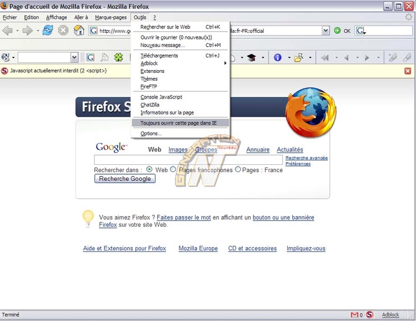Click the Forward arrow toolbar icon
416x321 pixels.
(27, 31)
